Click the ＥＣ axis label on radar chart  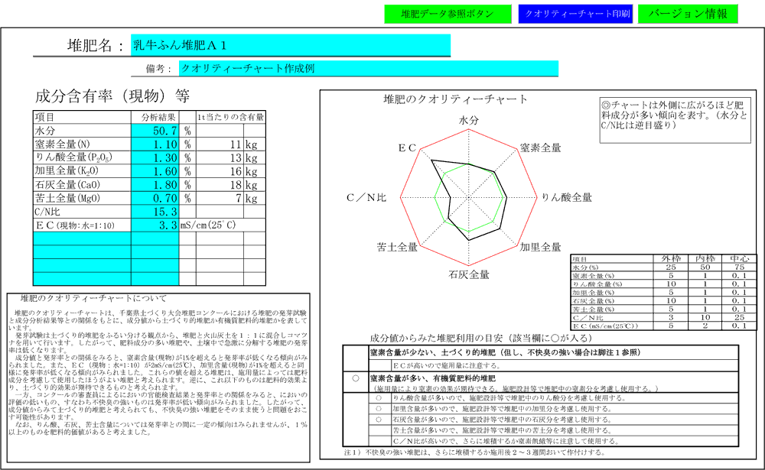407,147
